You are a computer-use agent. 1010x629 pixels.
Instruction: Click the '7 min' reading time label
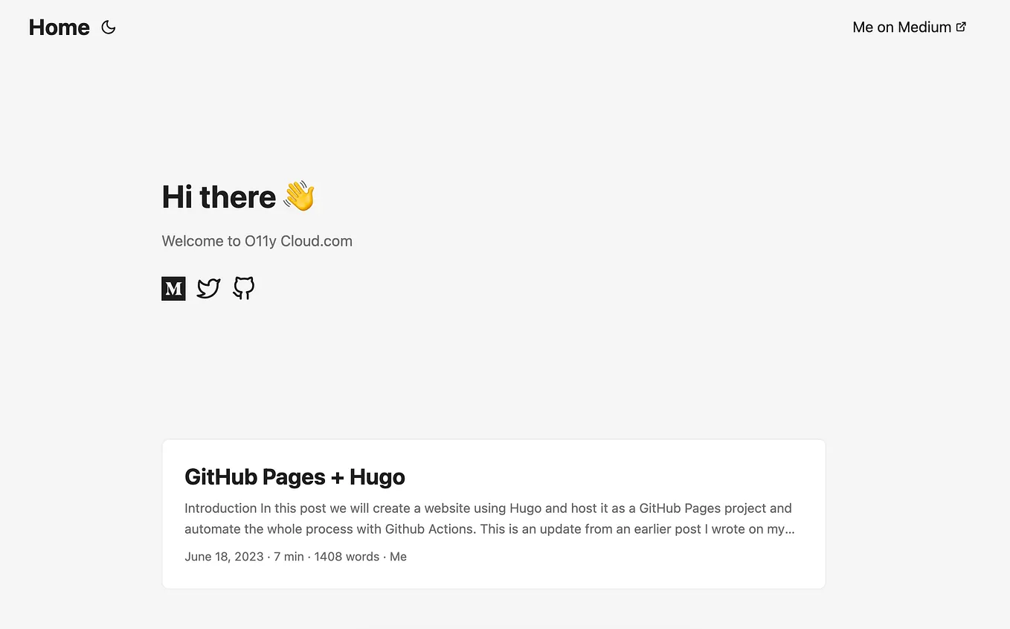(289, 556)
